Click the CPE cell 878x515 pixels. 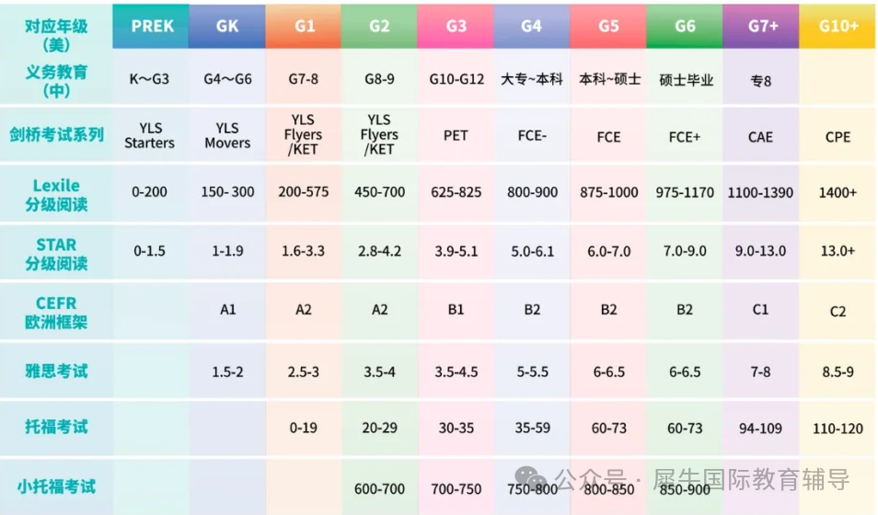[838, 136]
